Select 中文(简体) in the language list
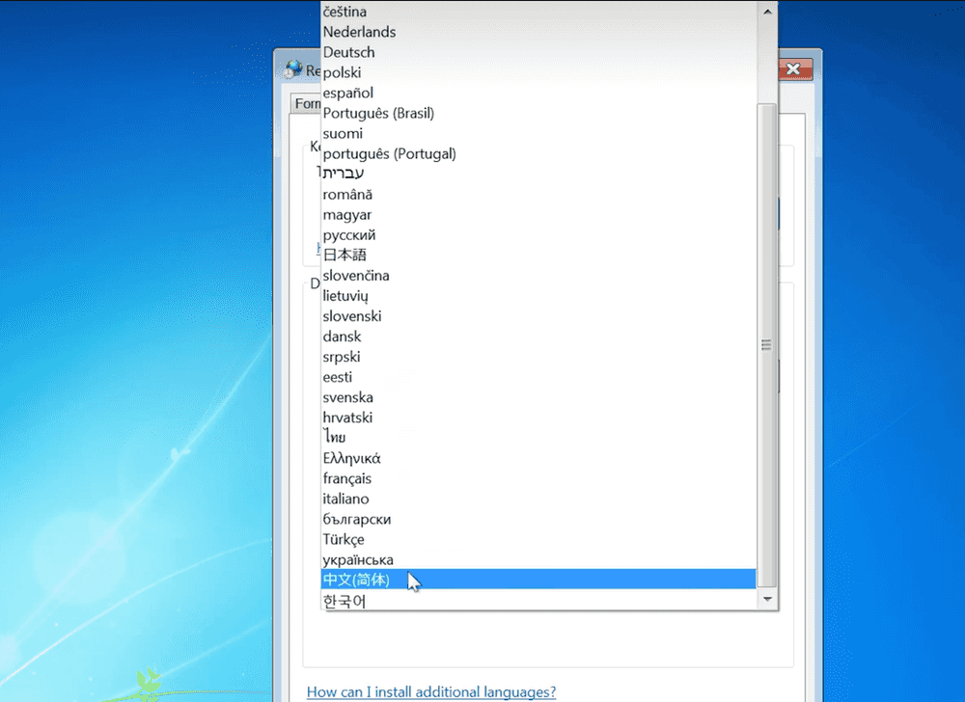965x702 pixels. [357, 580]
